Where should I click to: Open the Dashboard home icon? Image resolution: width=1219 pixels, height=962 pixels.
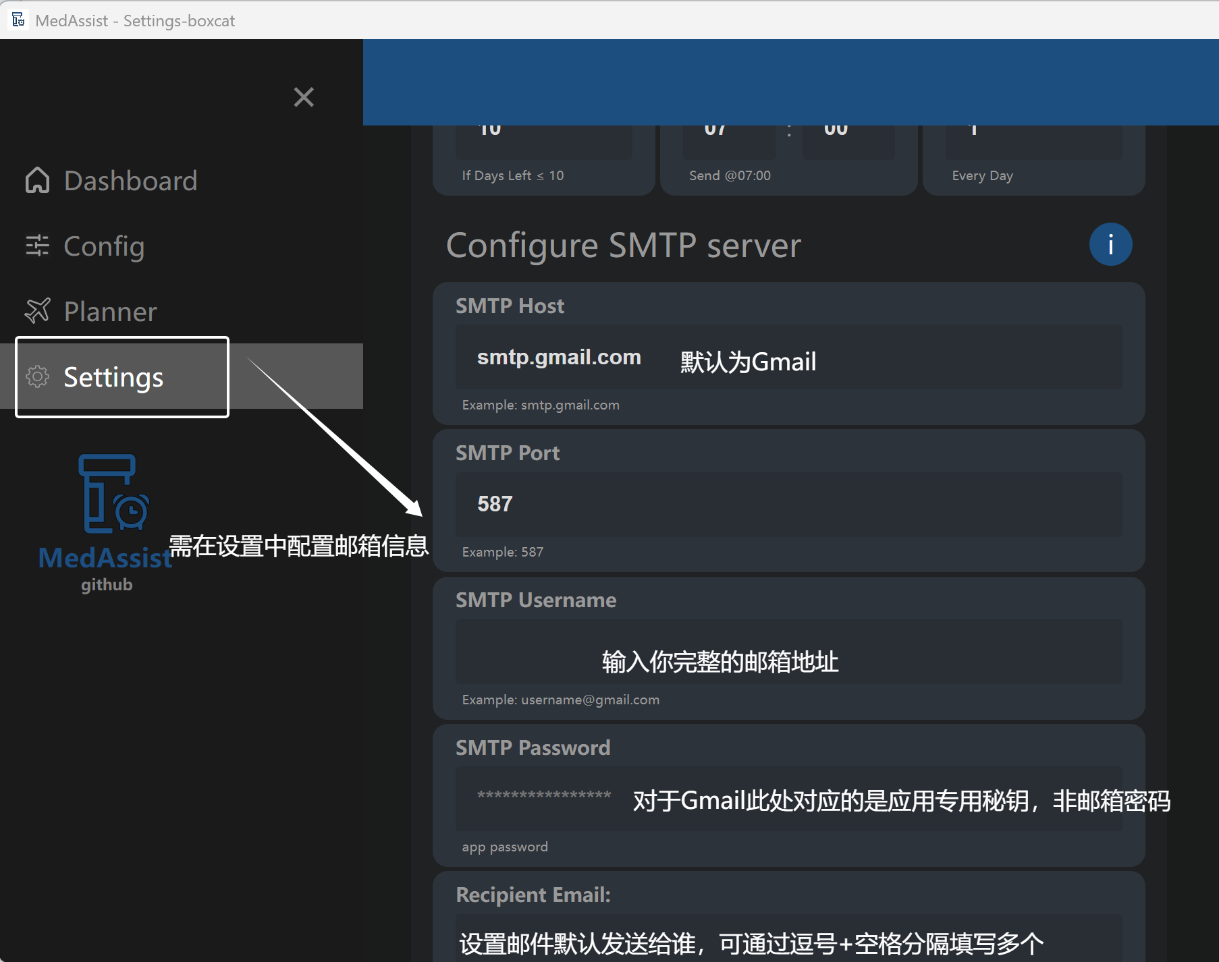coord(38,180)
